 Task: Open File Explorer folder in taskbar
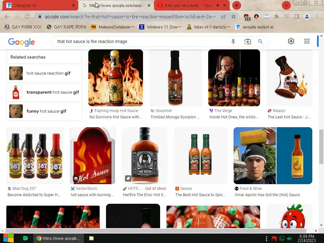pyautogui.click(x=91, y=238)
